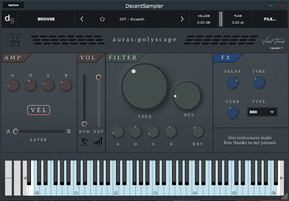The height and width of the screenshot is (201, 289).
Task: Click the DYN vertical slider handle
Action: tap(85, 124)
